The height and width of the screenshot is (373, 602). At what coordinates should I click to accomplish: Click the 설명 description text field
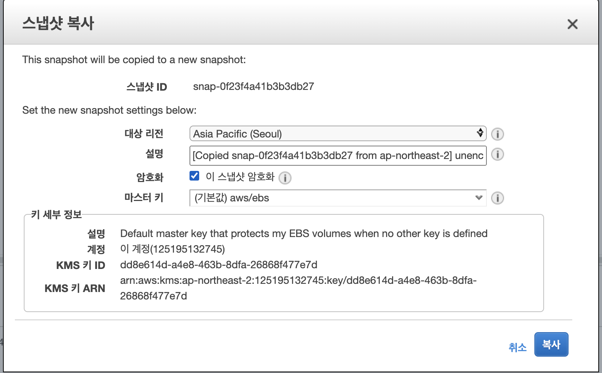click(x=337, y=156)
